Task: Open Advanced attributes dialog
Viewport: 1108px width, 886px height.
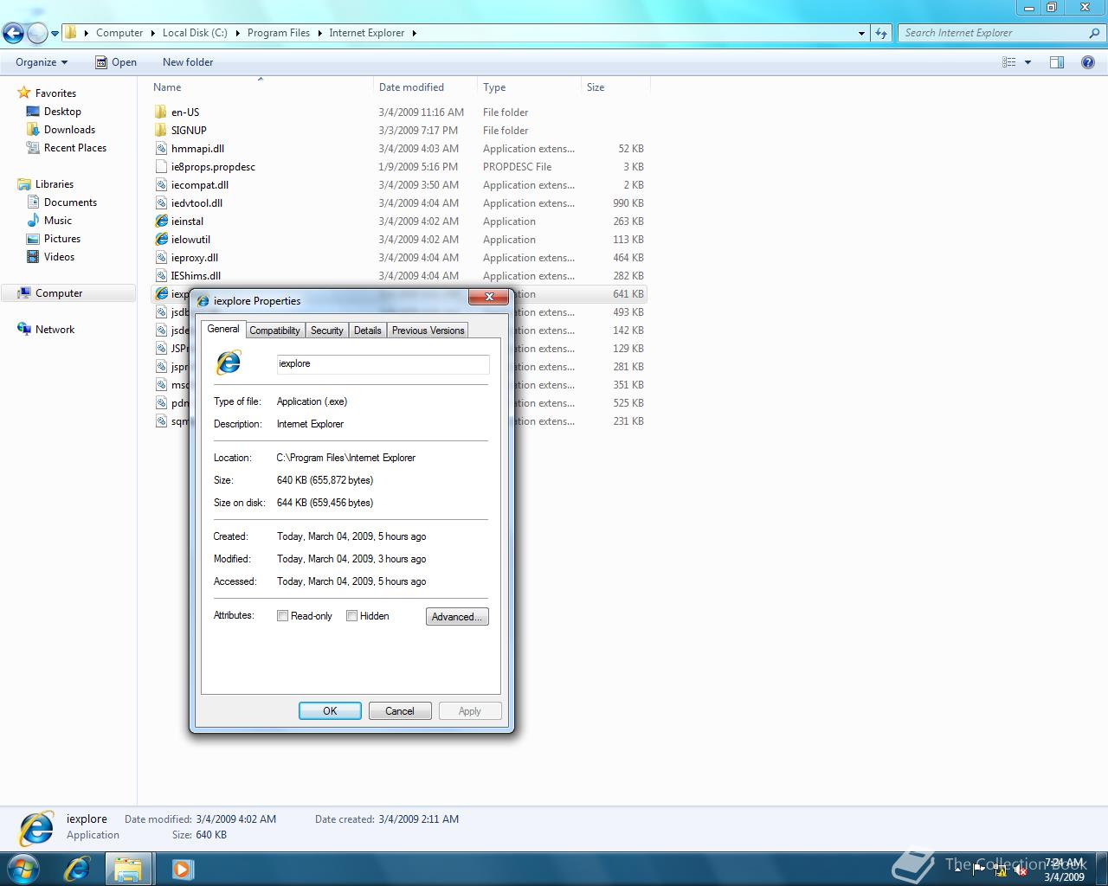Action: pyautogui.click(x=457, y=617)
